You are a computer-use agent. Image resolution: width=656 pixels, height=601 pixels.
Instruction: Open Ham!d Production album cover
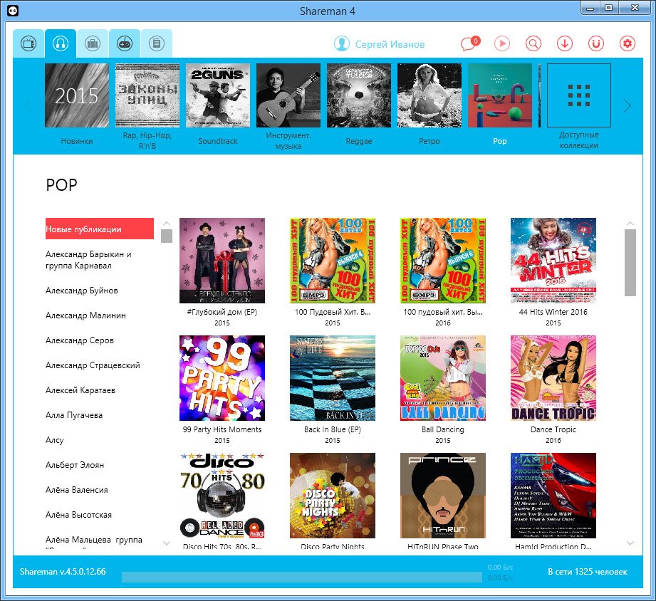pos(553,496)
